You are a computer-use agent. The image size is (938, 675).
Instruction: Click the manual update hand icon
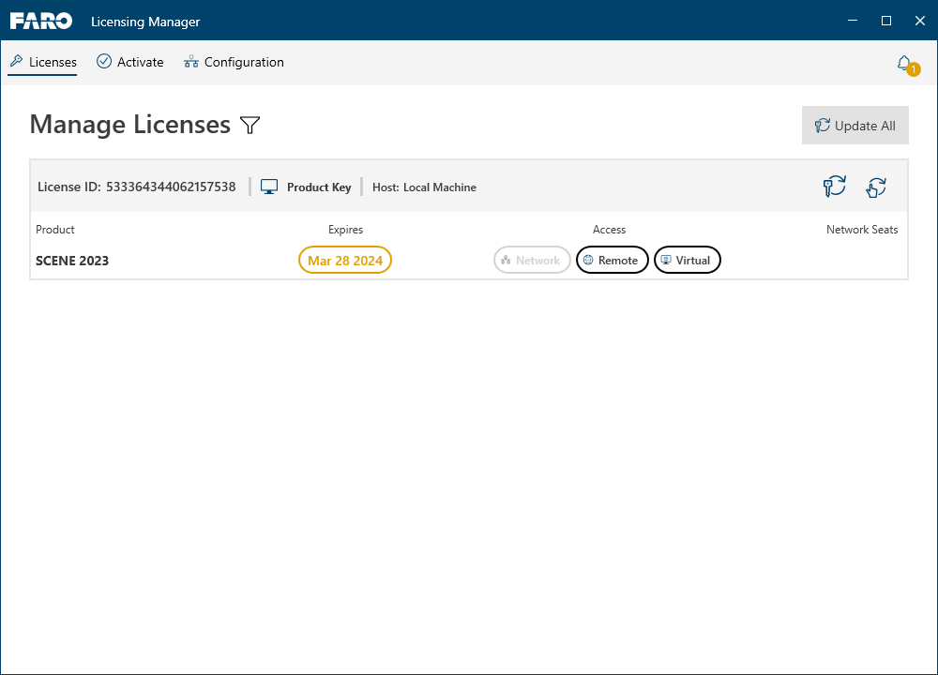(876, 187)
